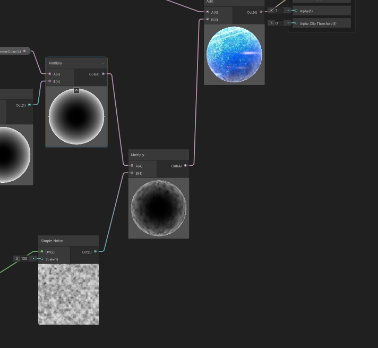Click the sphere preview of the cut-off left node
378x348 pixels.
point(15,155)
